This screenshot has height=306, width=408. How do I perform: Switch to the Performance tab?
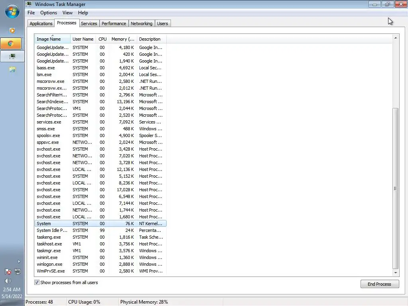114,24
